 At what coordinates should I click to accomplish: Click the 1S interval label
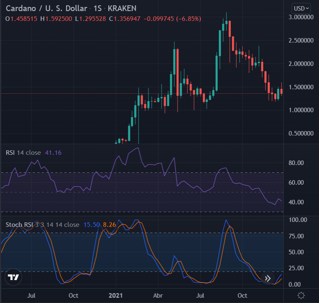click(98, 9)
